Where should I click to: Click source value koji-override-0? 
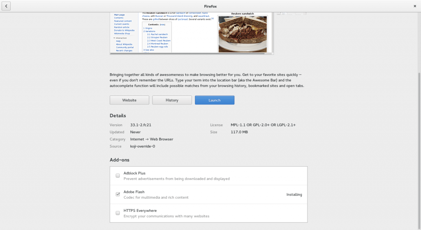tap(143, 146)
